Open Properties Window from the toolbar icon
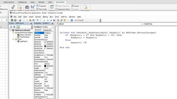This screenshot has width=177, height=99. point(61,20)
